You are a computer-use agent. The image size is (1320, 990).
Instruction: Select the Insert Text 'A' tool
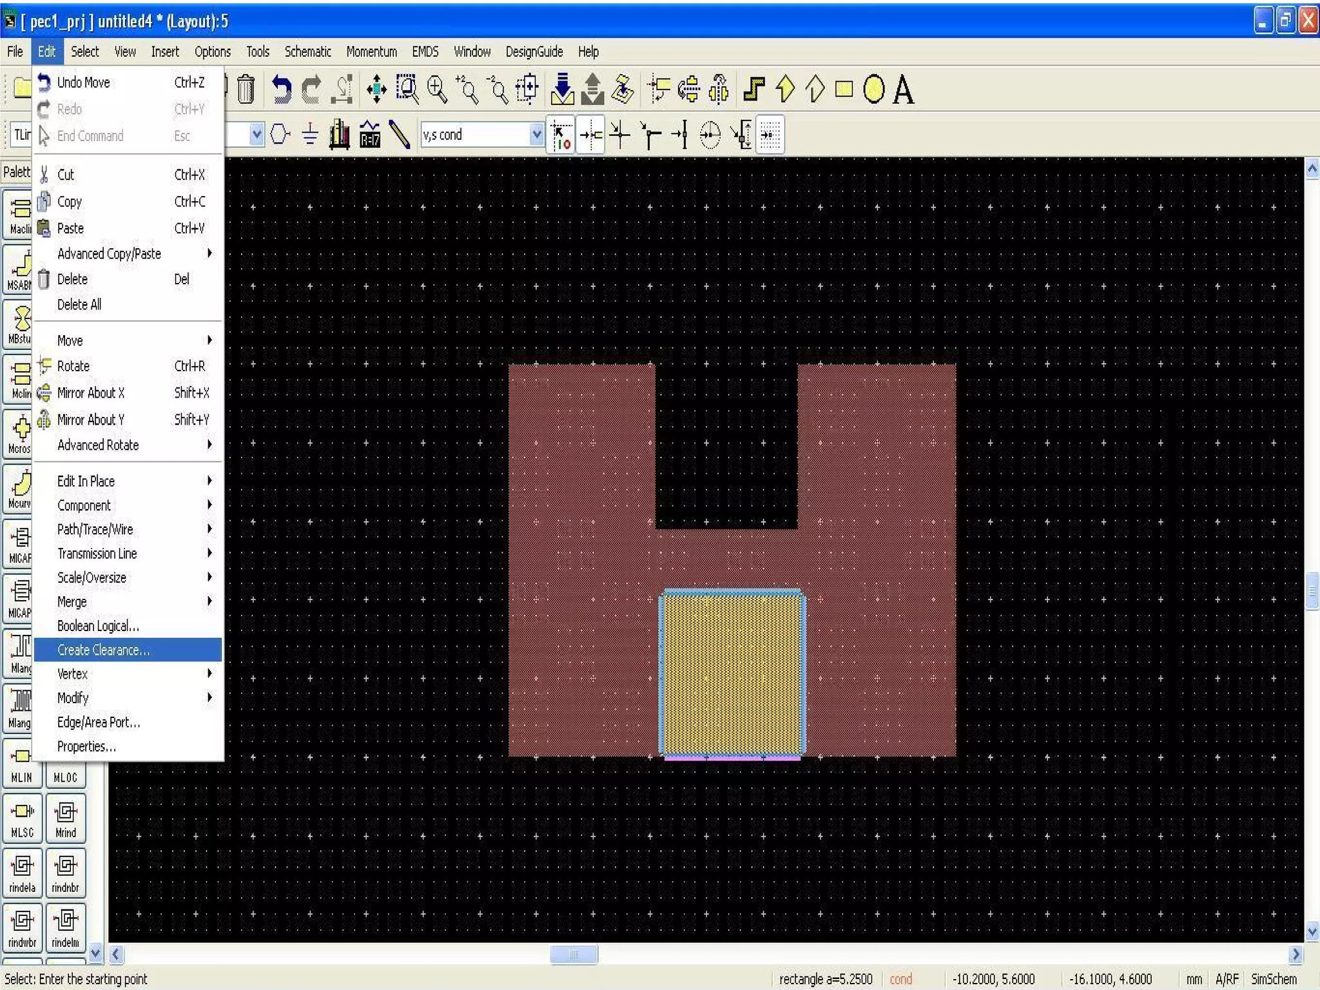(903, 90)
